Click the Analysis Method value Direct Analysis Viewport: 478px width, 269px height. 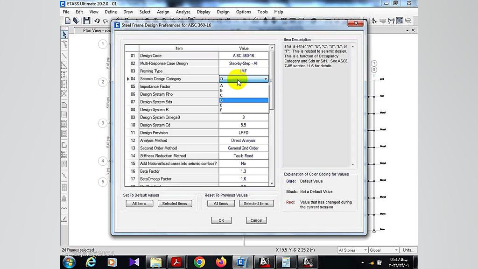point(243,141)
